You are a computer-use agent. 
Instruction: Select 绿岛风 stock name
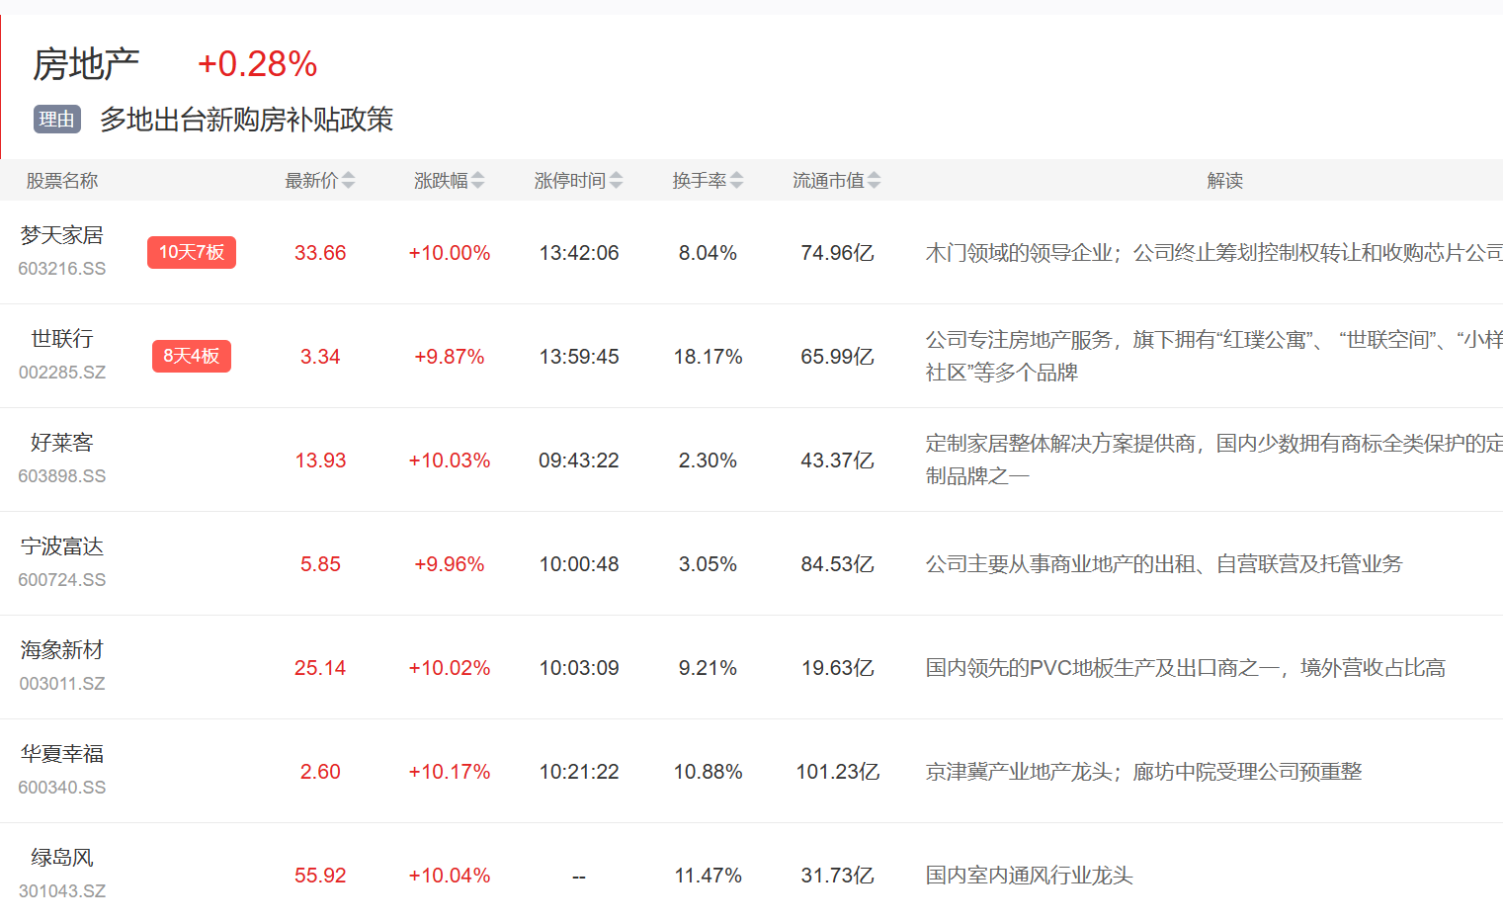(x=61, y=858)
